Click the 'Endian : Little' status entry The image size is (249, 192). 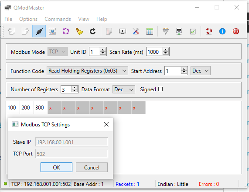(173, 184)
